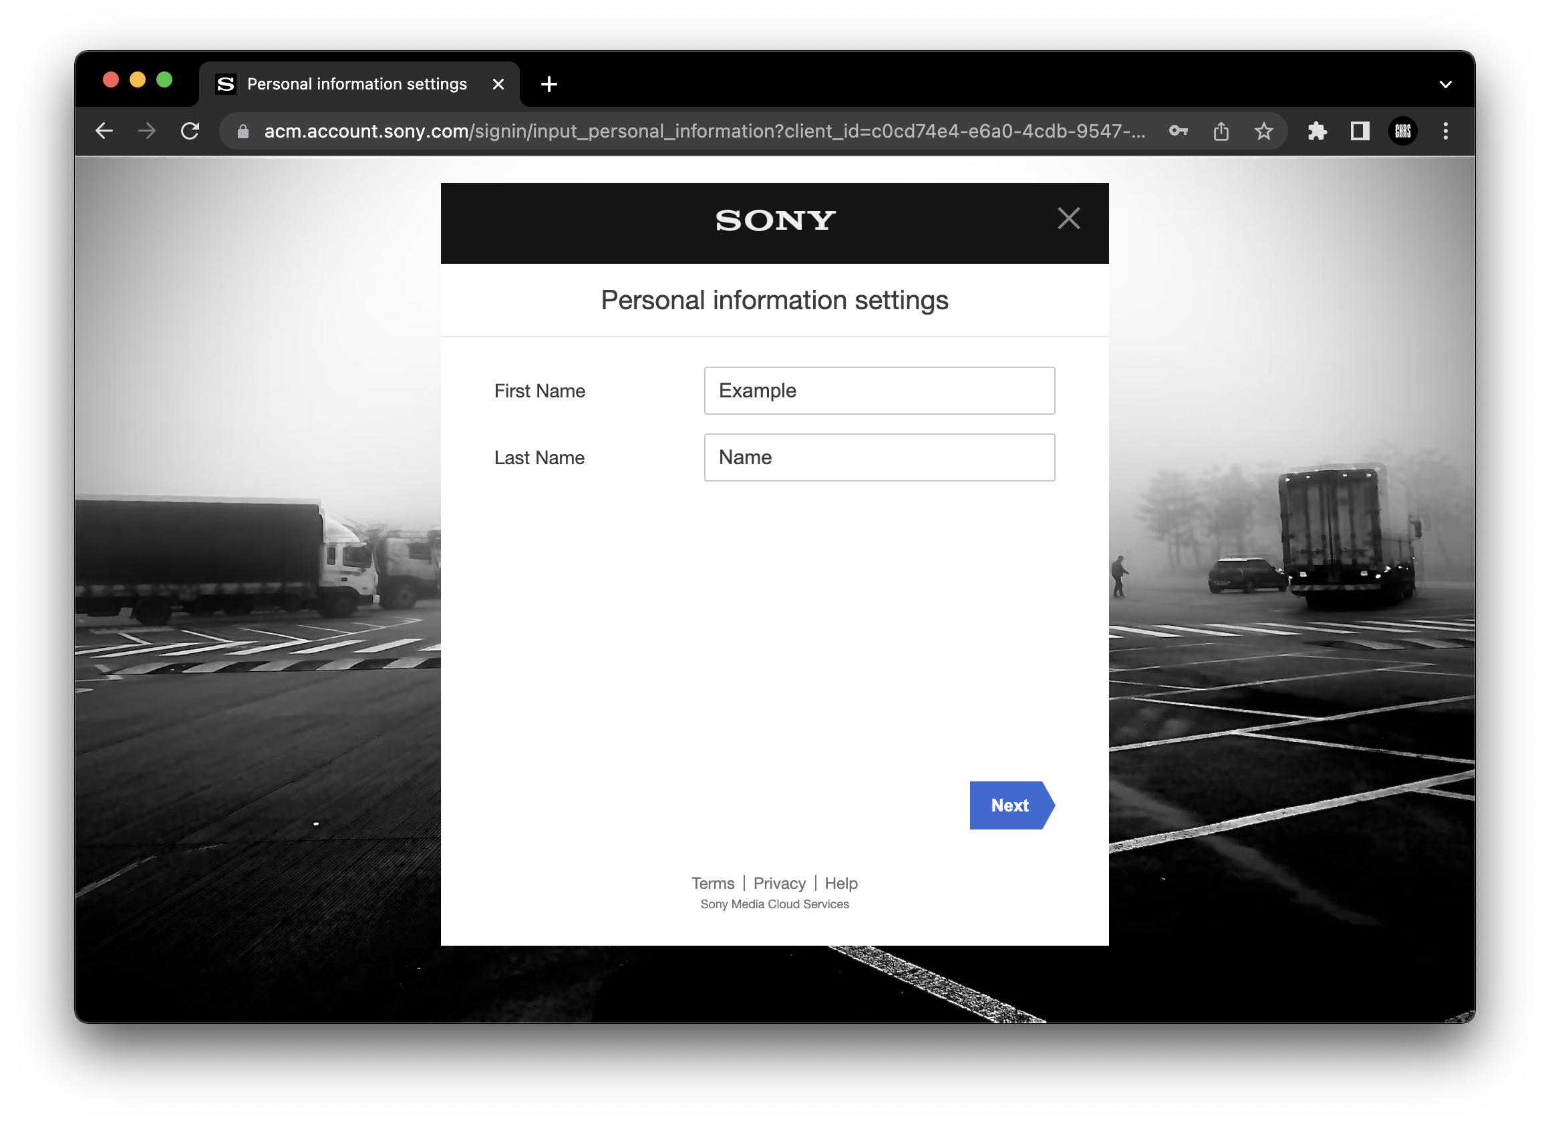
Task: Click the Last Name input field
Action: tap(879, 457)
